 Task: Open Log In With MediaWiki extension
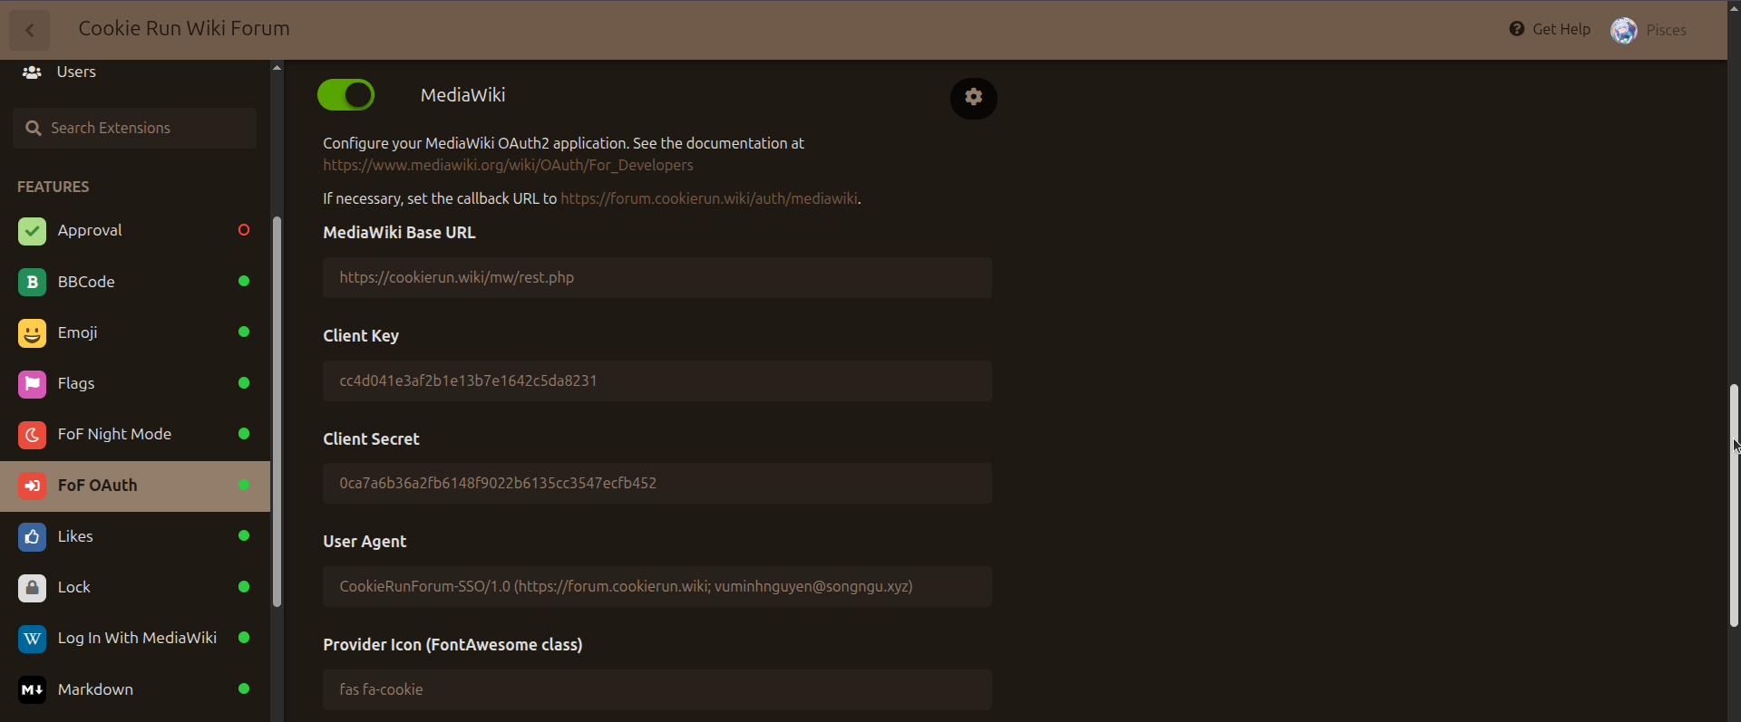(x=135, y=639)
